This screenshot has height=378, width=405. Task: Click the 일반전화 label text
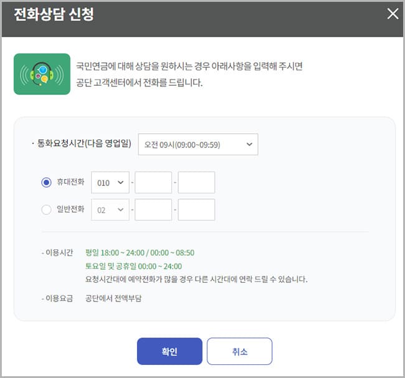click(70, 210)
